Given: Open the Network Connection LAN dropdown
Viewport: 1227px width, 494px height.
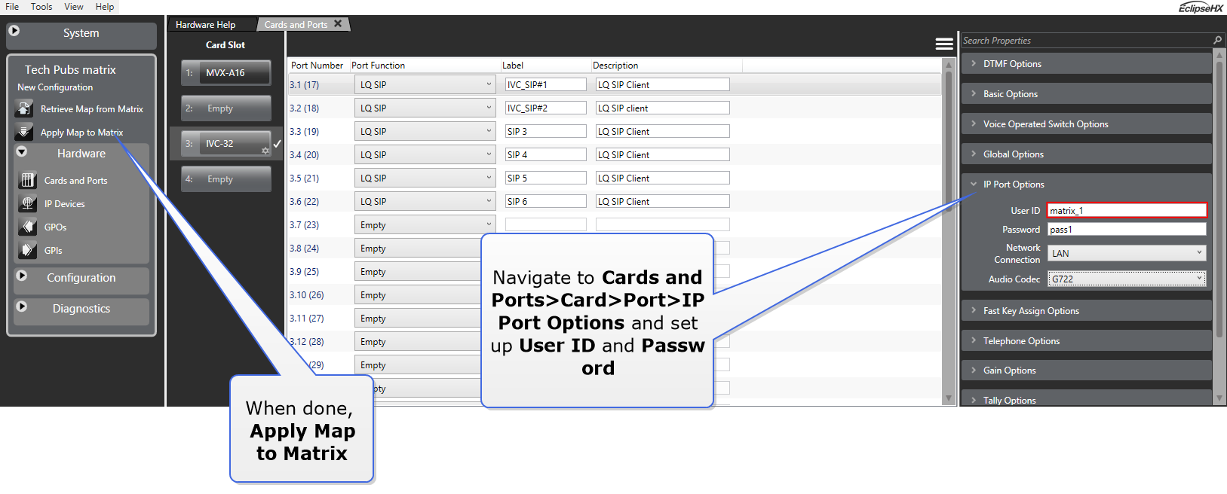Looking at the screenshot, I should tap(1127, 254).
